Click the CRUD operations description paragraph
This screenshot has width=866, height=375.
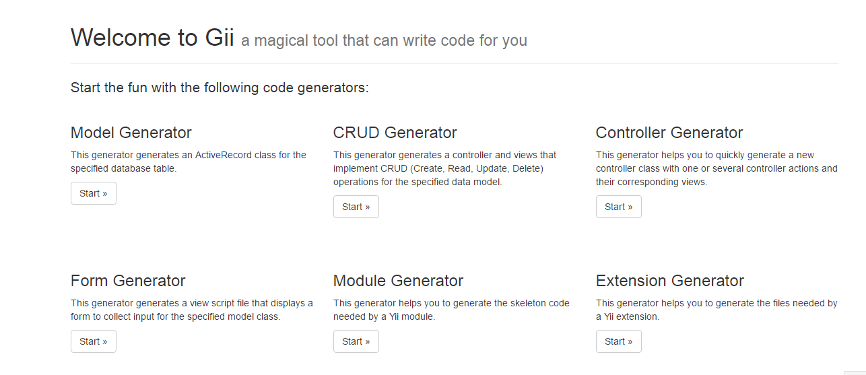445,168
